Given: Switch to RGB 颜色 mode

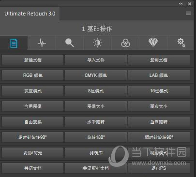Looking at the screenshot, I should (x=33, y=75).
